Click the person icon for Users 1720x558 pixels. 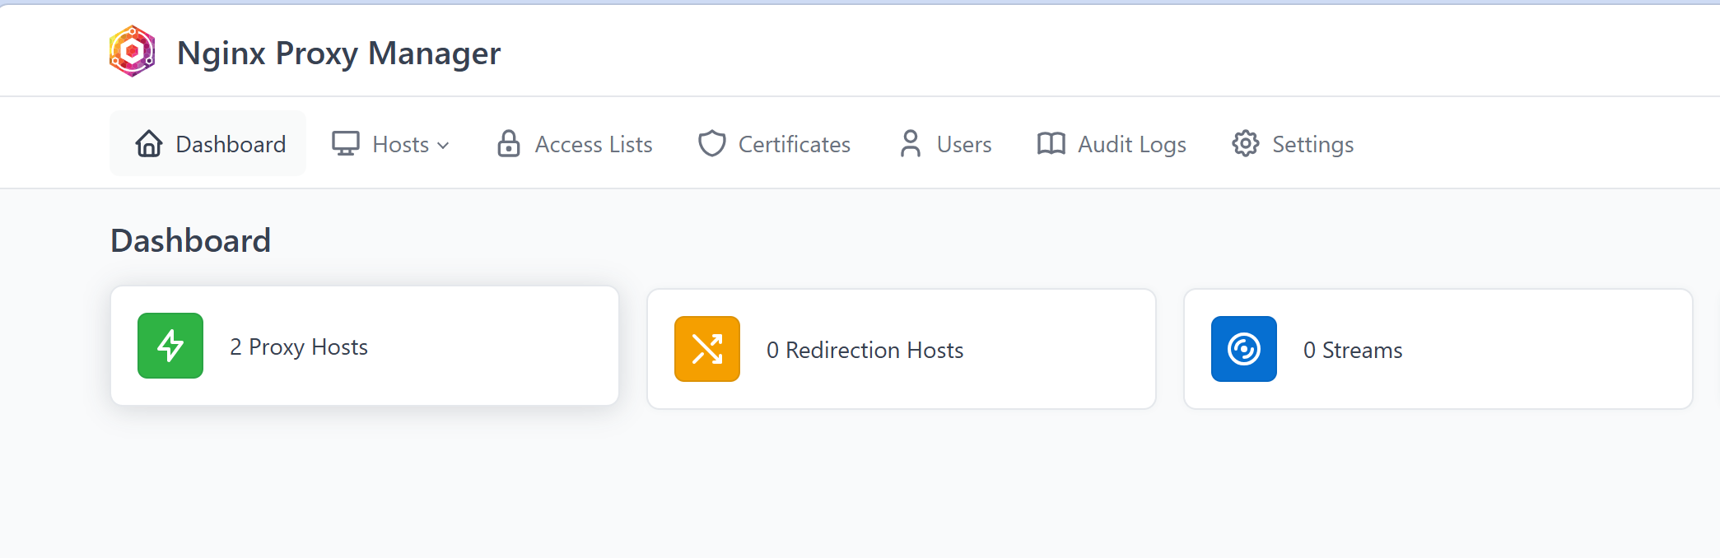pyautogui.click(x=911, y=143)
